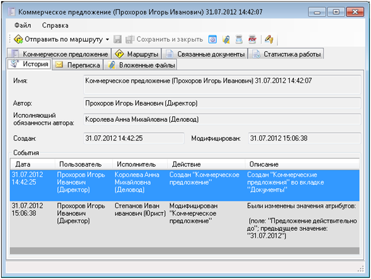Viewport: 371px width, 279px height.
Task: Open the 'Связанные документы' tab
Action: point(205,54)
